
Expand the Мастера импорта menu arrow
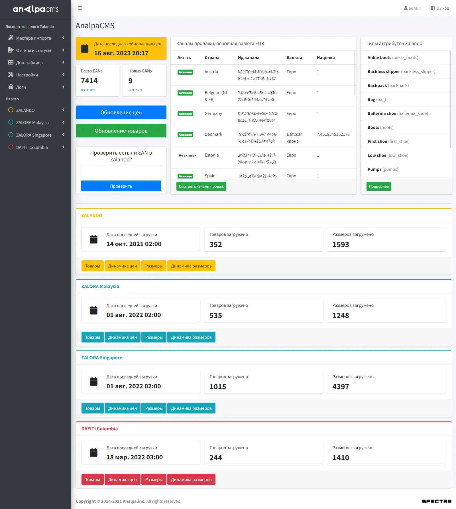pyautogui.click(x=63, y=38)
